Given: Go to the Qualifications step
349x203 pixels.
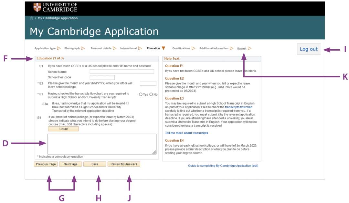Looking at the screenshot, I should pyautogui.click(x=181, y=48).
